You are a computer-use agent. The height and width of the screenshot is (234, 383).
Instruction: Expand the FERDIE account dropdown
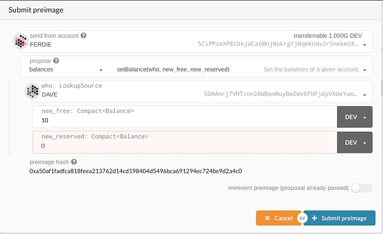[364, 45]
